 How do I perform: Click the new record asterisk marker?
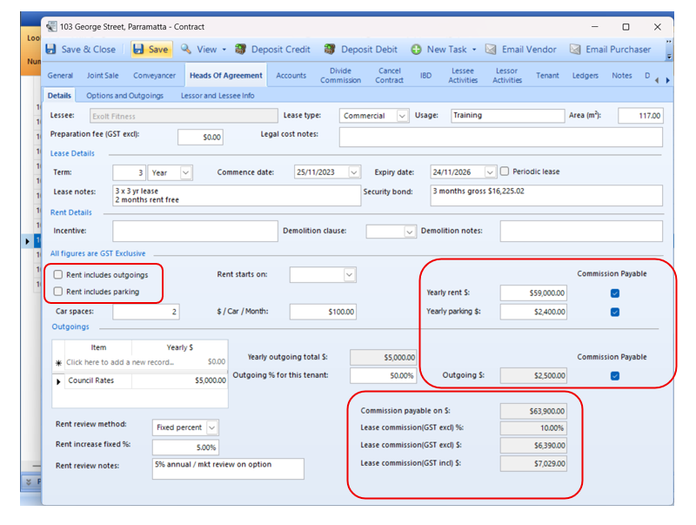(58, 363)
